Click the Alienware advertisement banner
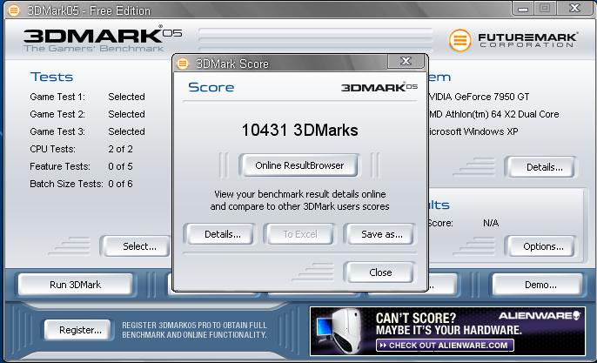Image resolution: width=597 pixels, height=363 pixels. click(x=447, y=331)
